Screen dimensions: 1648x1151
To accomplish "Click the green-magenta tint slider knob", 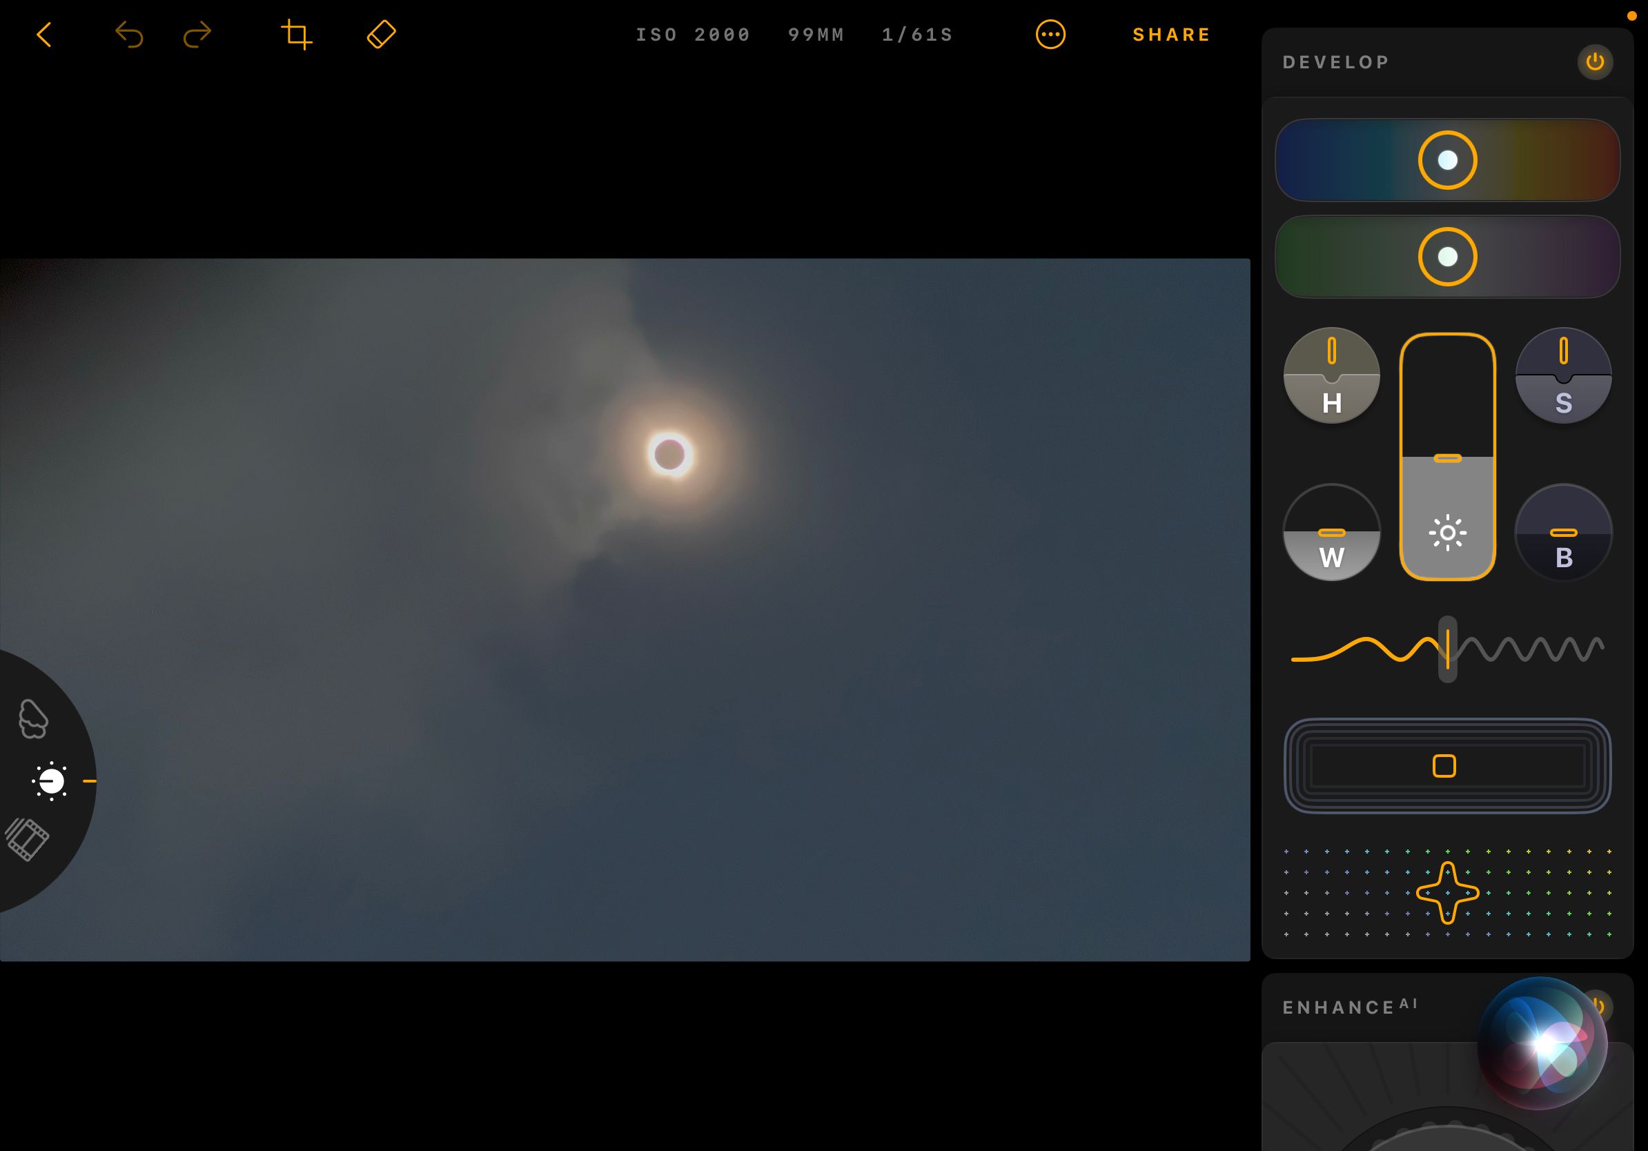I will click(x=1447, y=257).
